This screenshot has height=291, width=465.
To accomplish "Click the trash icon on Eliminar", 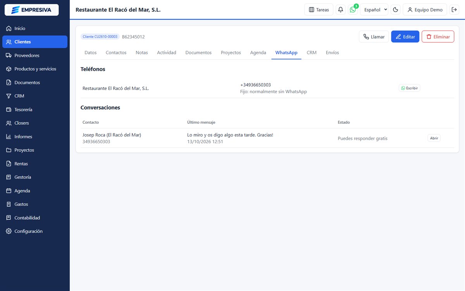I will click(x=429, y=37).
